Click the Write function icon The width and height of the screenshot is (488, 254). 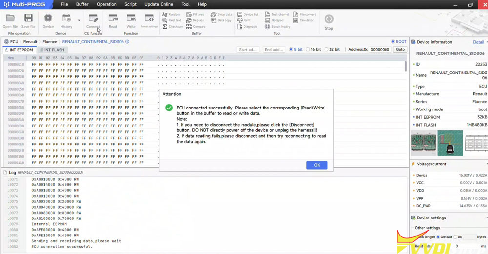pos(131,19)
